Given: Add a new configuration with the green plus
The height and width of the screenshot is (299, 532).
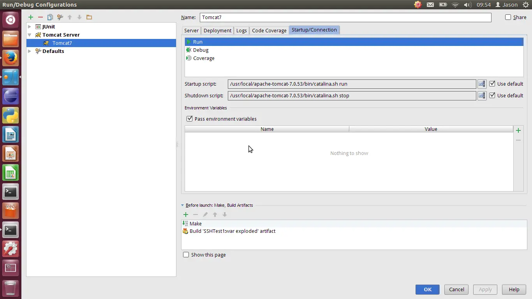Looking at the screenshot, I should coord(31,17).
